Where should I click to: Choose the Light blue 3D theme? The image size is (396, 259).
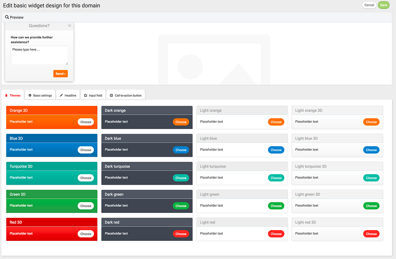(371, 150)
